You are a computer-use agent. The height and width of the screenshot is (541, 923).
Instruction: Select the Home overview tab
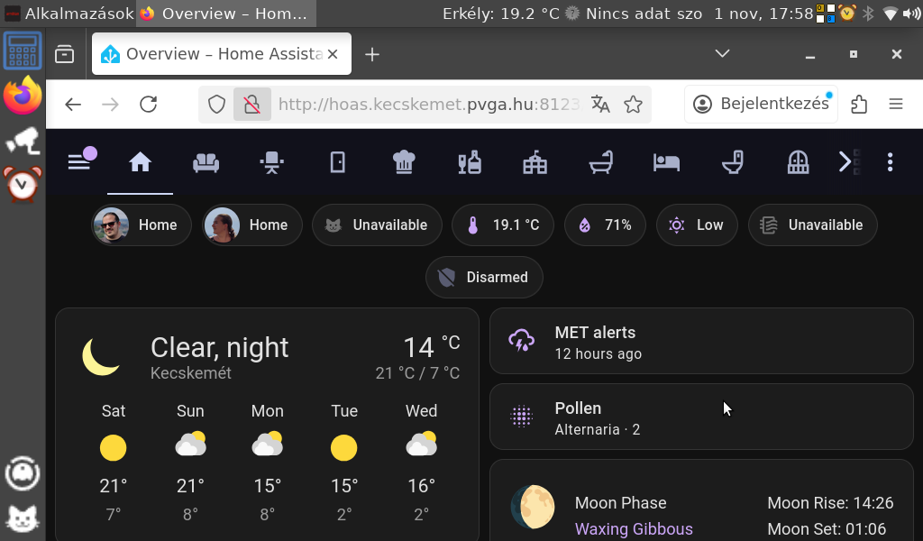click(140, 162)
